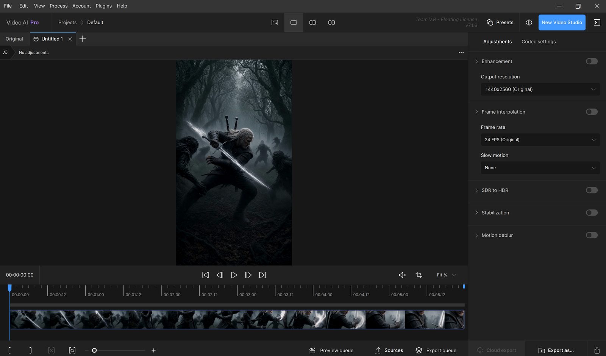Click the Export as... button
The width and height of the screenshot is (606, 356).
[556, 350]
